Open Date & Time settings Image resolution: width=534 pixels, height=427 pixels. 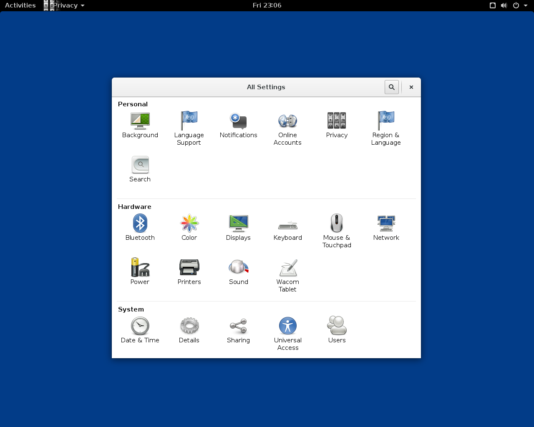pyautogui.click(x=140, y=330)
